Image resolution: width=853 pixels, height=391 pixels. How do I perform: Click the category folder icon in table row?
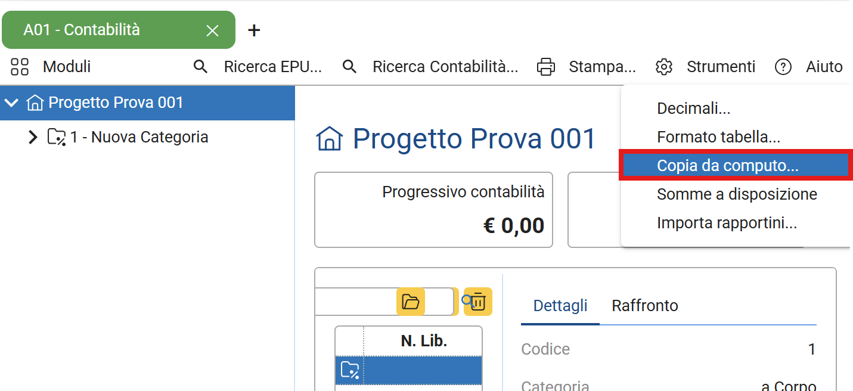pos(349,371)
